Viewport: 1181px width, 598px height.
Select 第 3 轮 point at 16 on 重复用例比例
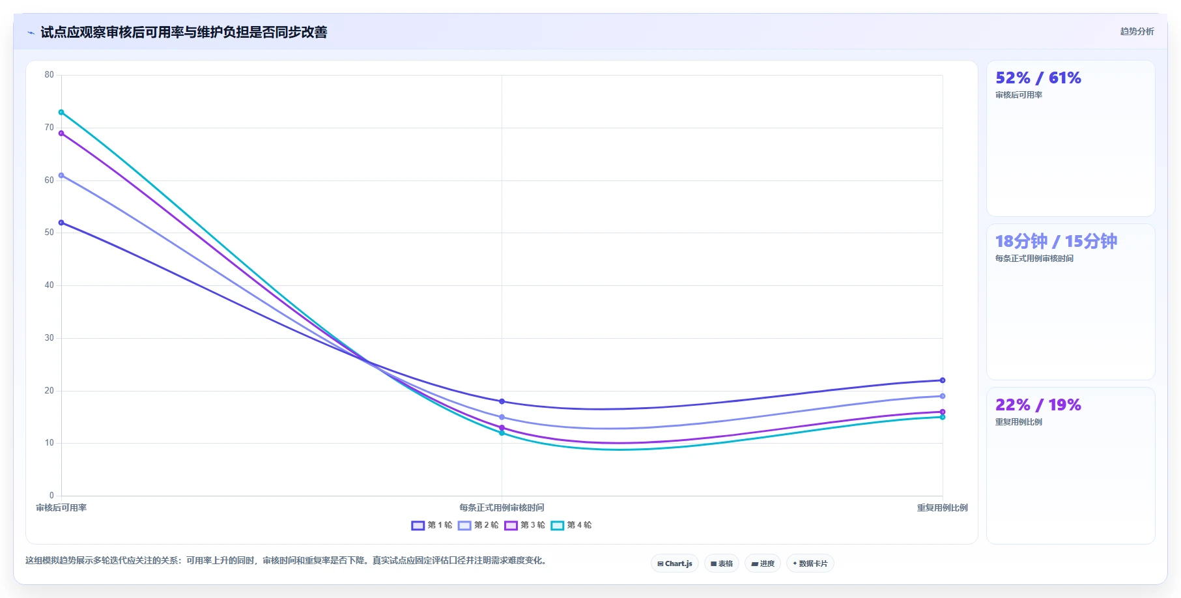[x=943, y=412]
